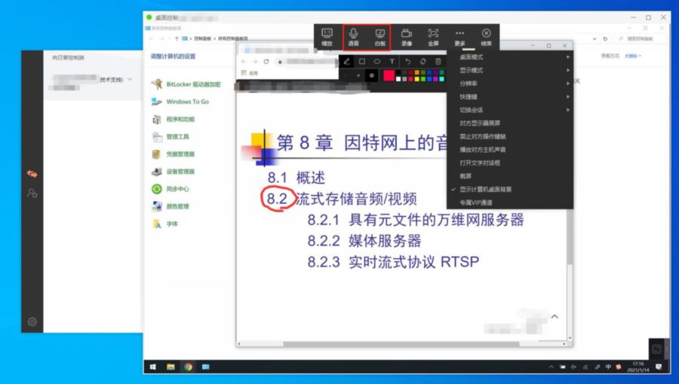Expand the 切换会话 submenu

tap(510, 110)
